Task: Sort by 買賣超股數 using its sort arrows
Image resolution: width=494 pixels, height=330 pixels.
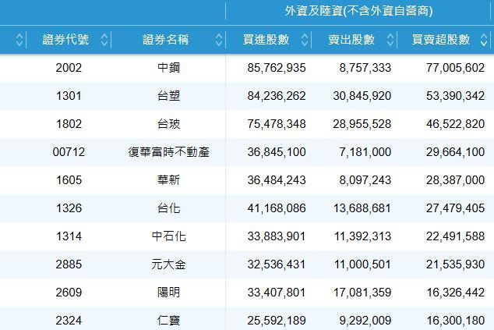Action: point(484,40)
